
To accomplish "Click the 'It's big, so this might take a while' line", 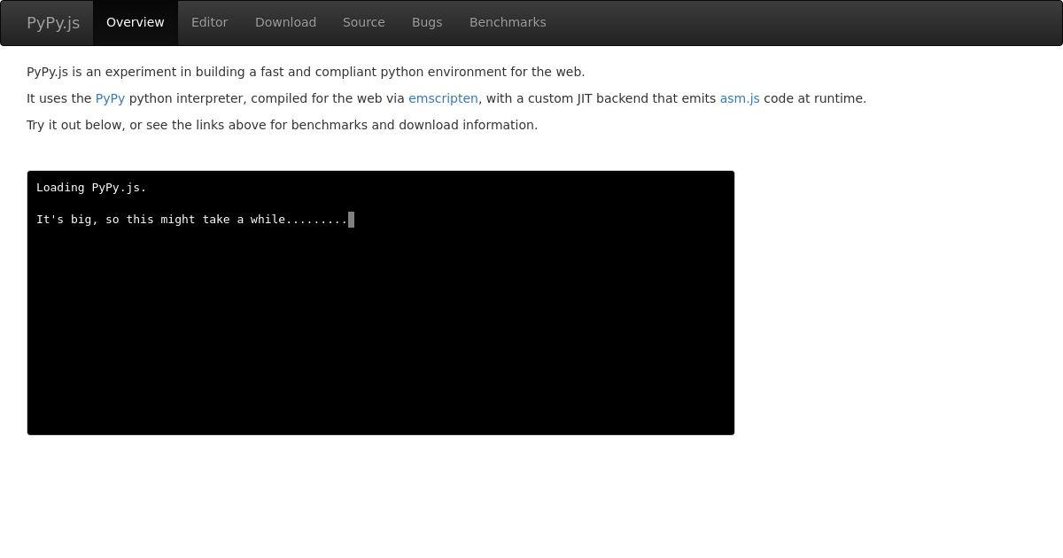I will coord(192,220).
